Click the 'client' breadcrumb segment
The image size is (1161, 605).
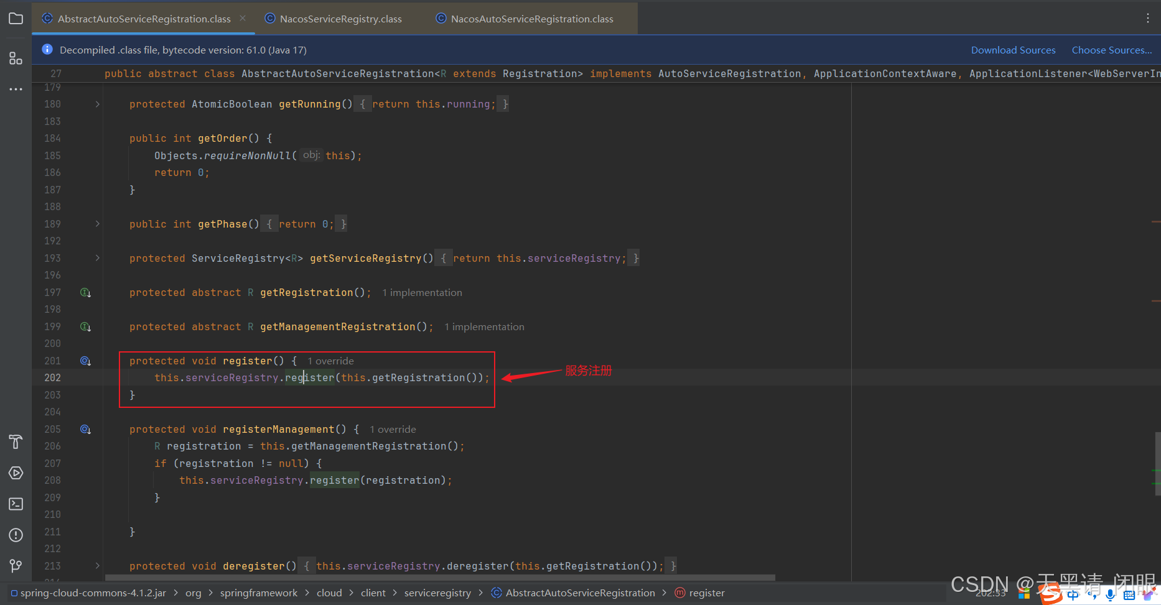(373, 593)
